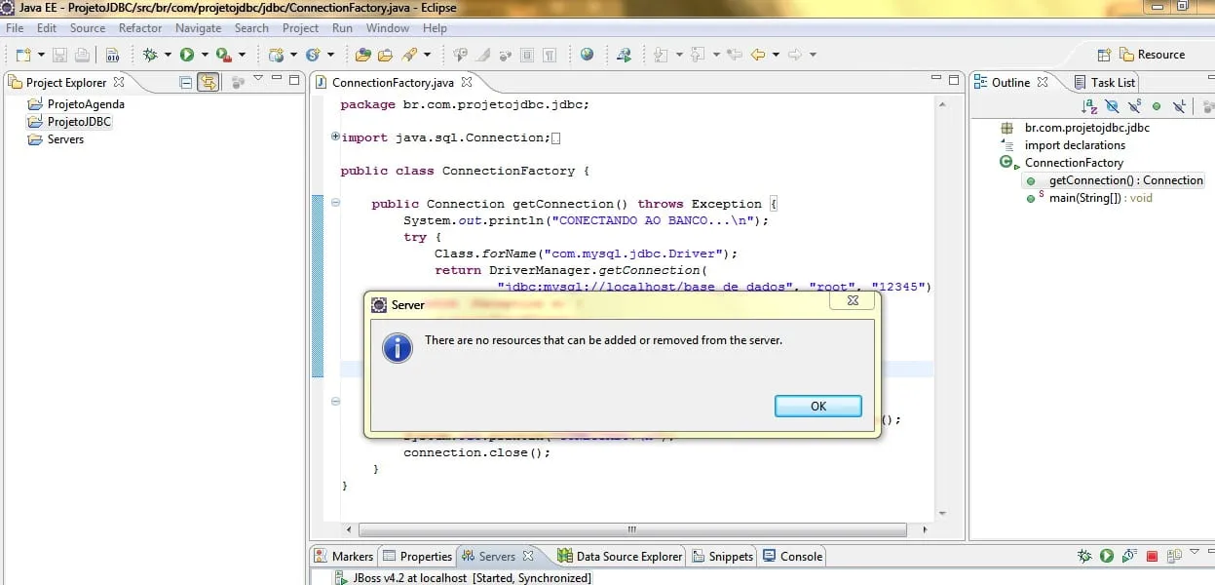This screenshot has width=1215, height=585.
Task: Open the Run button dropdown arrow
Action: coord(204,55)
